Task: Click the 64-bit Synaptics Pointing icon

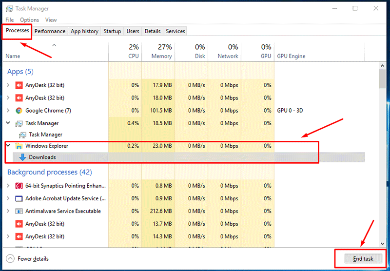Action: pyautogui.click(x=19, y=186)
